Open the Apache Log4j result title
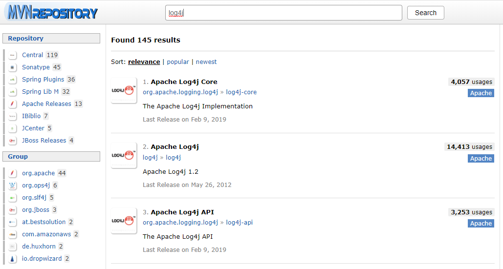The image size is (503, 269). tap(175, 147)
